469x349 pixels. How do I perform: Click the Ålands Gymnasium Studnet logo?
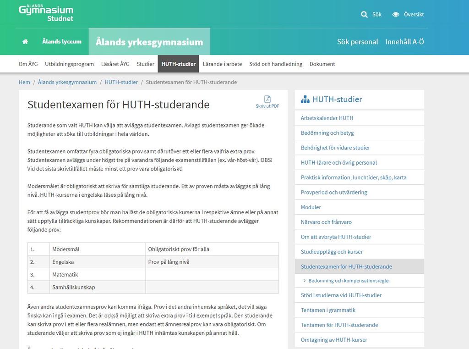click(46, 13)
